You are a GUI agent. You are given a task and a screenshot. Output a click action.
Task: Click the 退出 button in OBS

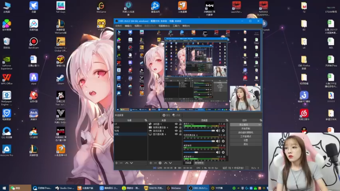[246, 144]
